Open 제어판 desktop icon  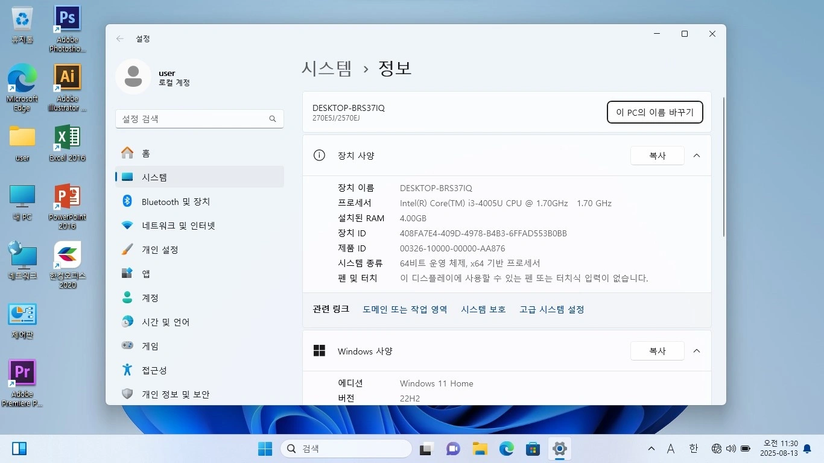point(22,321)
